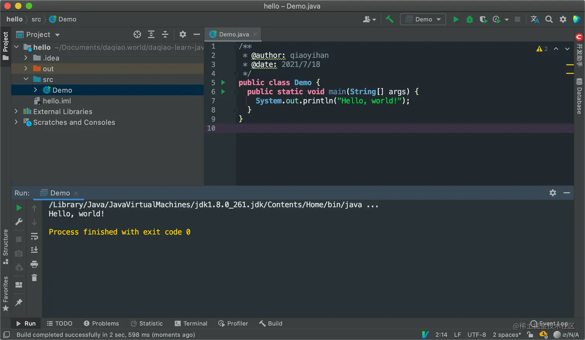Open Search Everywhere magnifier icon
Viewport: 585px width, 340px height.
point(549,19)
